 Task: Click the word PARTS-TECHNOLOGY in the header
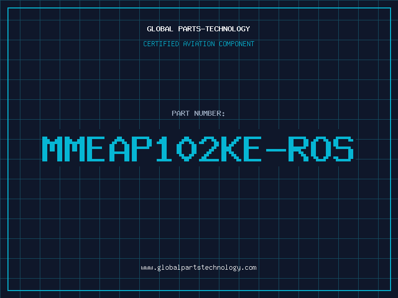[x=214, y=29]
